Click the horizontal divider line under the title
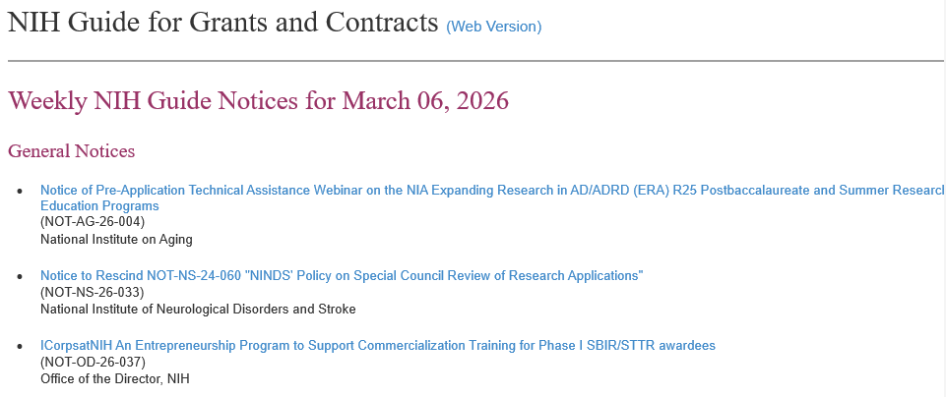The image size is (946, 397). 473,61
